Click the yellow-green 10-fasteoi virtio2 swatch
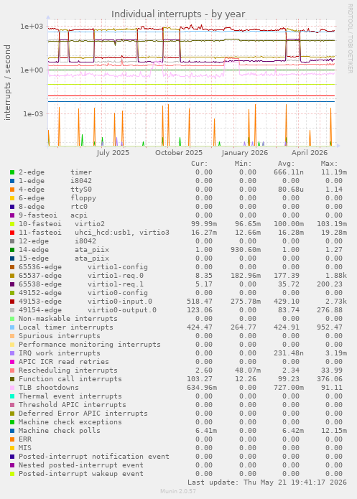 12,224
